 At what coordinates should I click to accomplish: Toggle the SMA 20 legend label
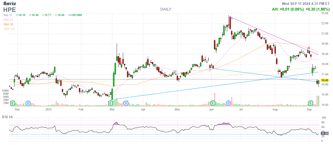[x=8, y=20]
